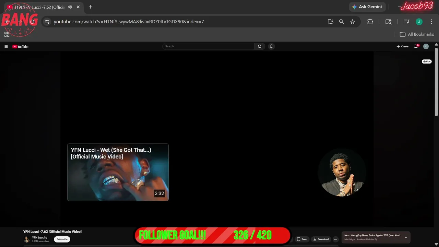The width and height of the screenshot is (439, 247).
Task: Open the apps grid shortcut in bookmarks bar
Action: (7, 34)
